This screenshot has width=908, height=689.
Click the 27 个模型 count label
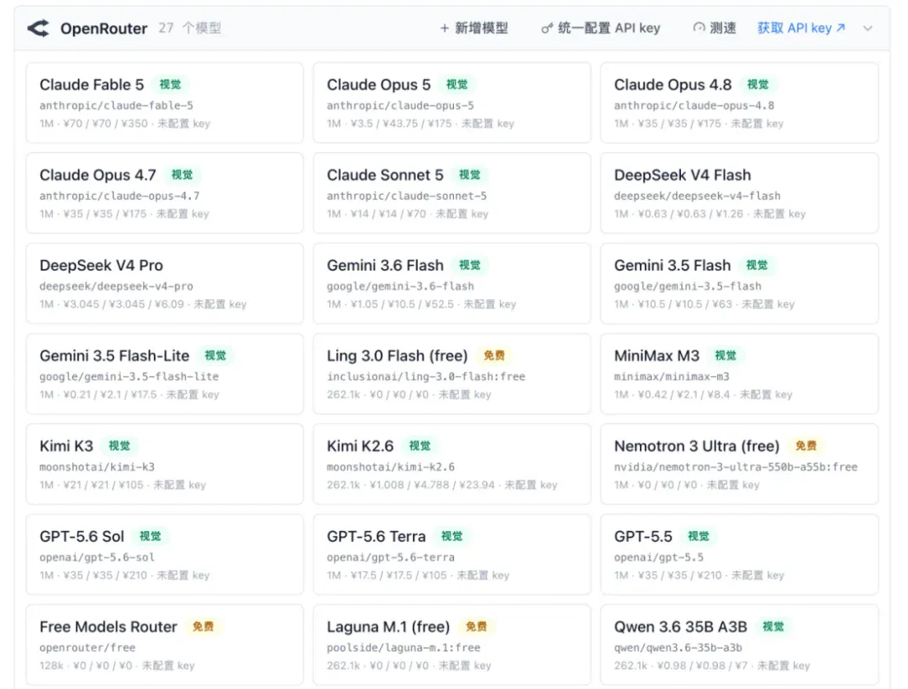coord(190,28)
